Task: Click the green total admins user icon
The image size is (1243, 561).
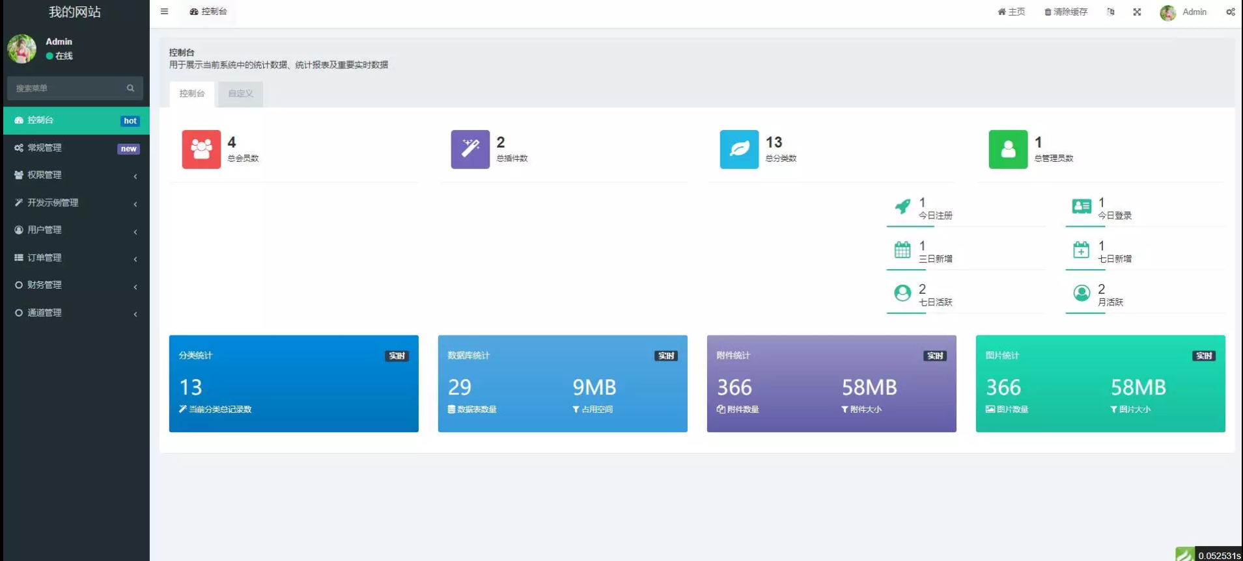Action: (1008, 150)
